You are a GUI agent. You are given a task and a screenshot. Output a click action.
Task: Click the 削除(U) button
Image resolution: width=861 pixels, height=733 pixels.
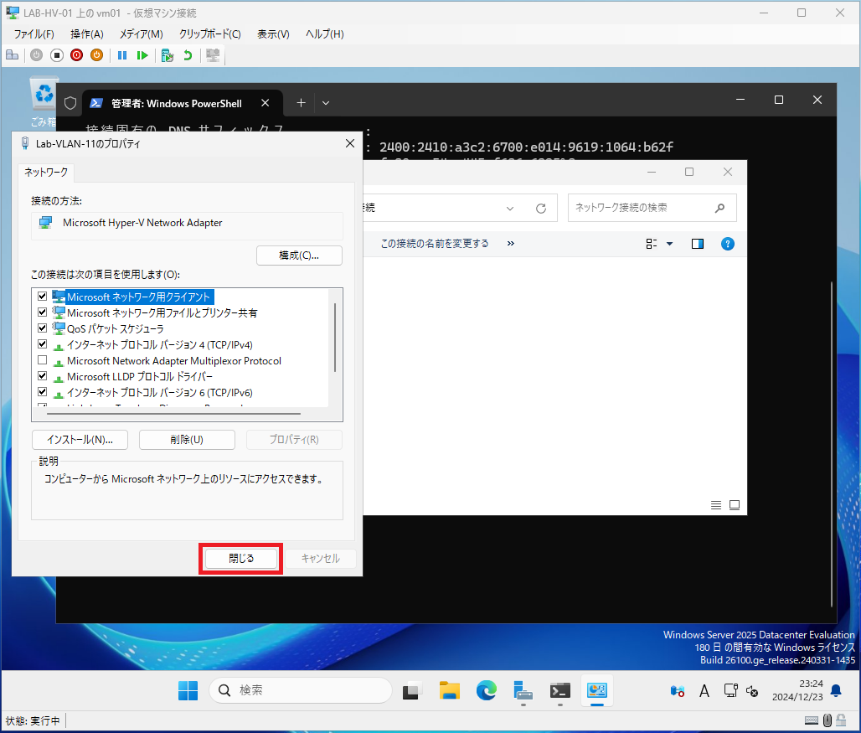tap(188, 440)
